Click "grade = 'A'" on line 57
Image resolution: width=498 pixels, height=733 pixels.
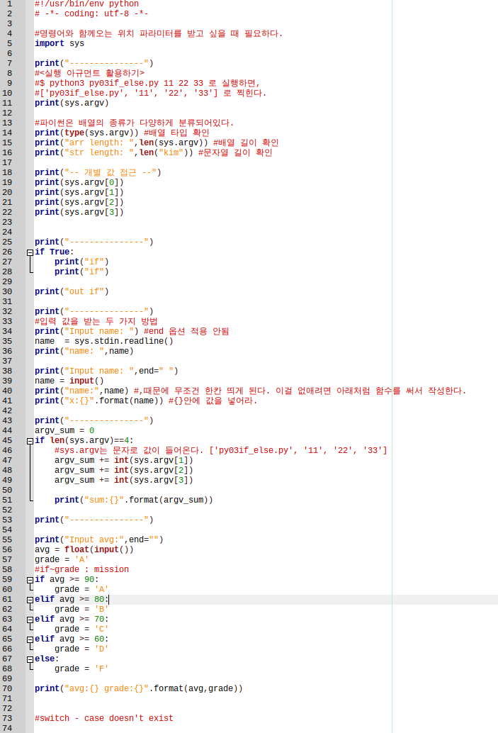point(62,559)
